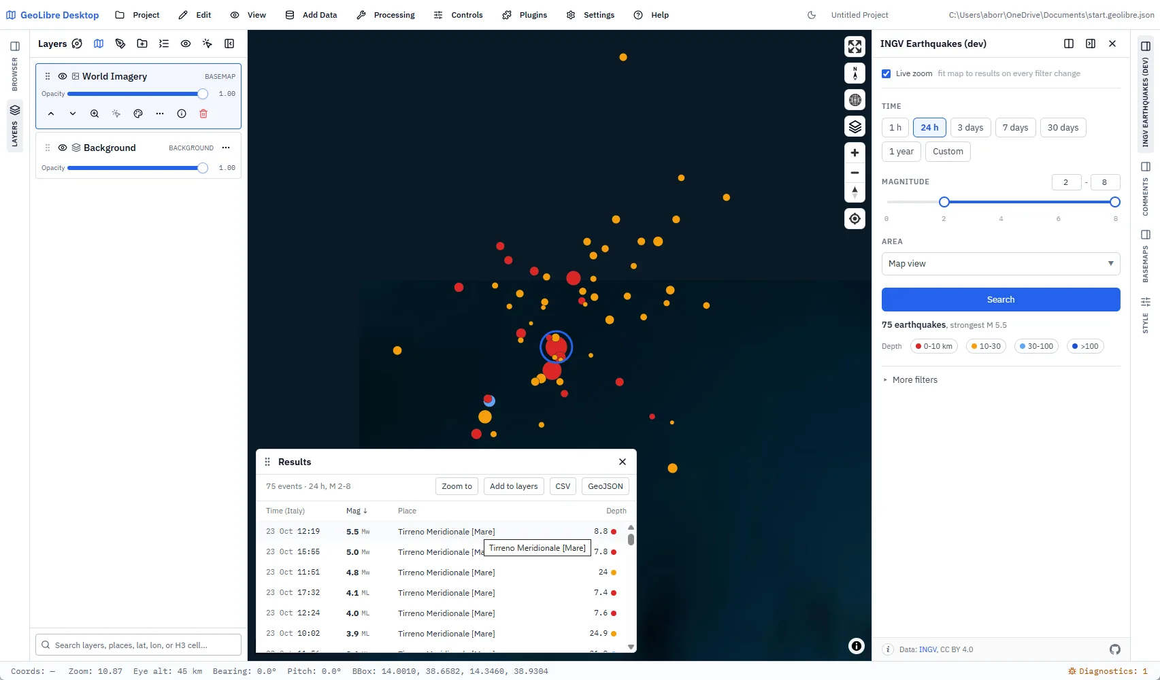1160x680 pixels.
Task: Toggle World Imagery layer visibility
Action: [63, 76]
